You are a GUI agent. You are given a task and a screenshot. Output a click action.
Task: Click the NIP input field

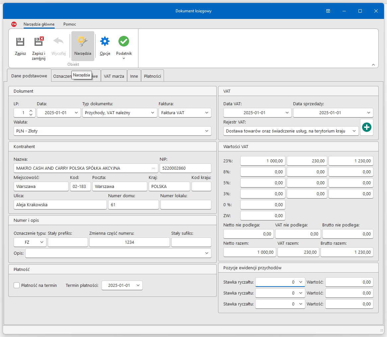[x=185, y=168]
